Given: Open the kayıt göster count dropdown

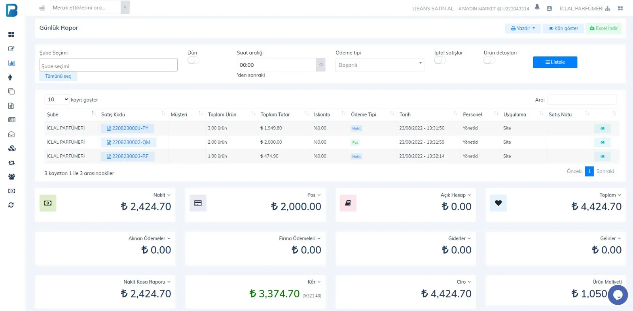Looking at the screenshot, I should (x=57, y=99).
